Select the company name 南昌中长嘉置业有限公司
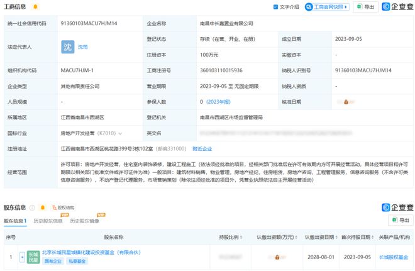 point(226,23)
